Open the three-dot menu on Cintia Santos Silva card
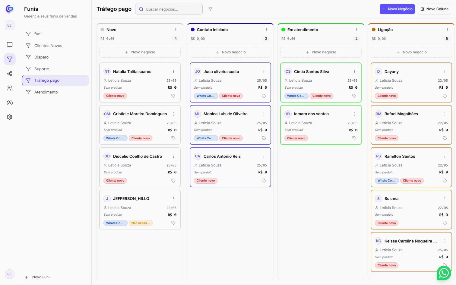This screenshot has width=456, height=285. [x=354, y=71]
